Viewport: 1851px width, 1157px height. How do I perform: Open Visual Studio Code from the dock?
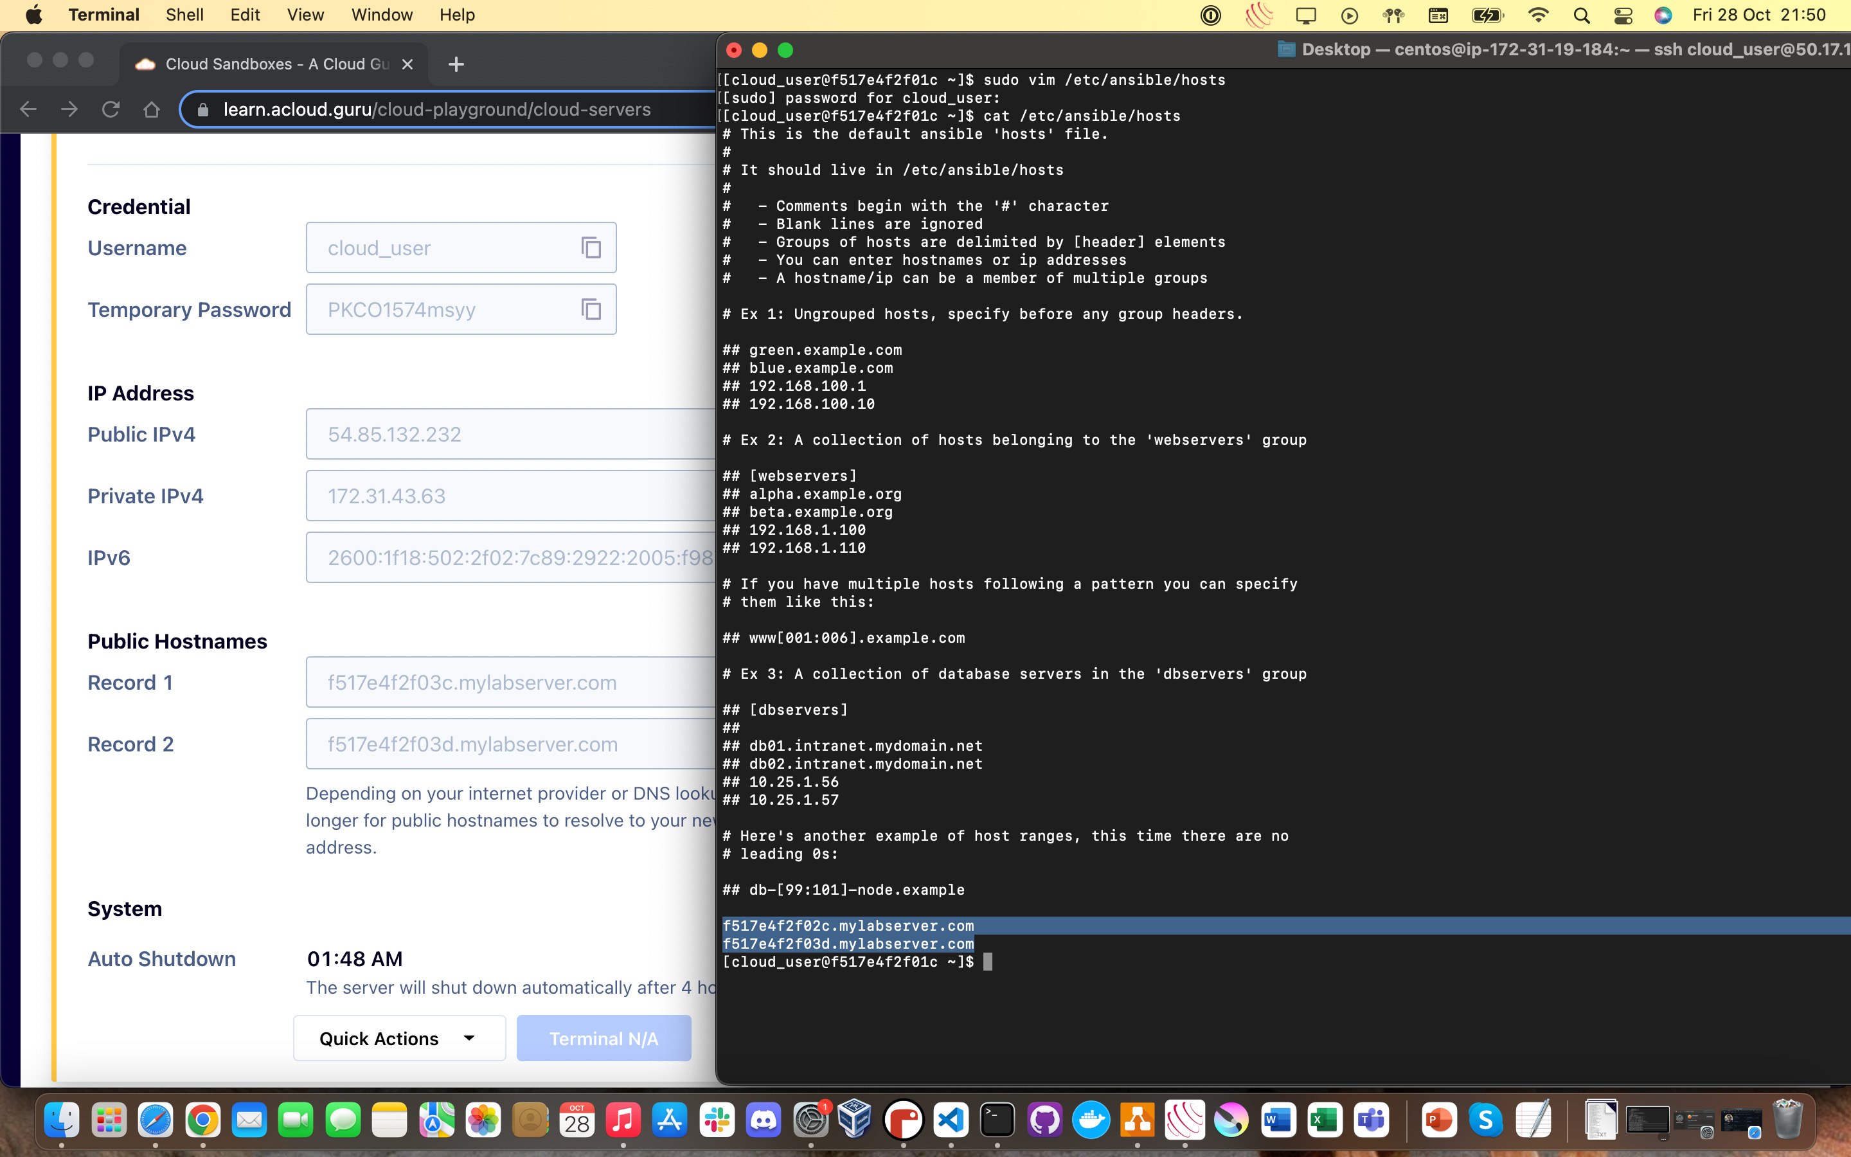[x=949, y=1121]
